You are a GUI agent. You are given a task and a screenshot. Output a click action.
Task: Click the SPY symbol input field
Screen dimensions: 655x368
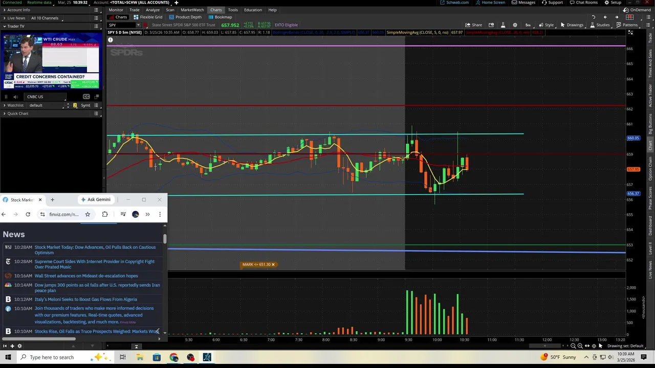121,25
